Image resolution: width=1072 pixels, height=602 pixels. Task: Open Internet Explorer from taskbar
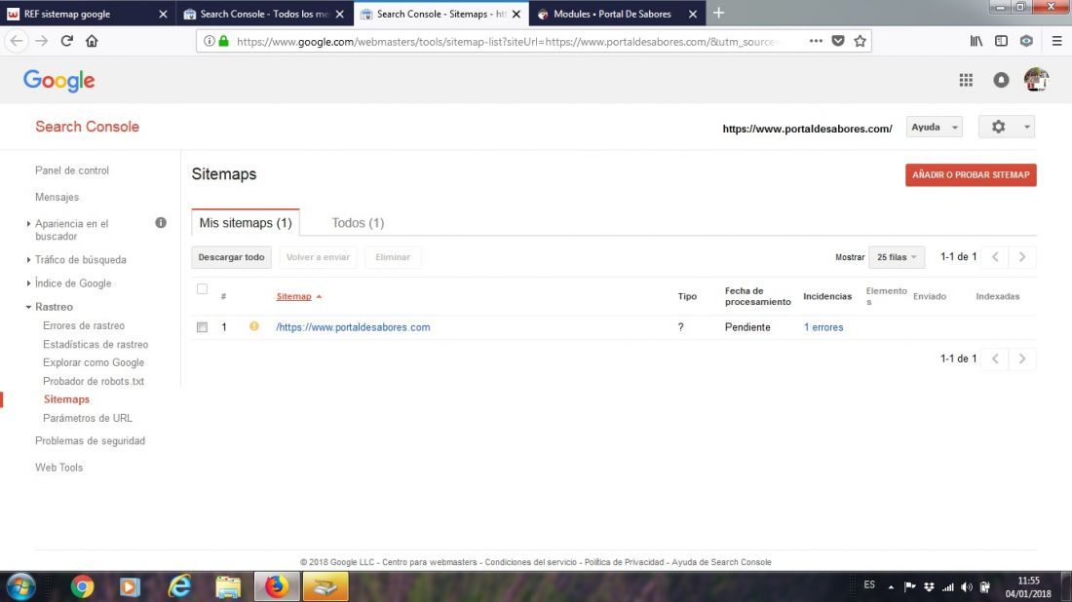click(180, 587)
